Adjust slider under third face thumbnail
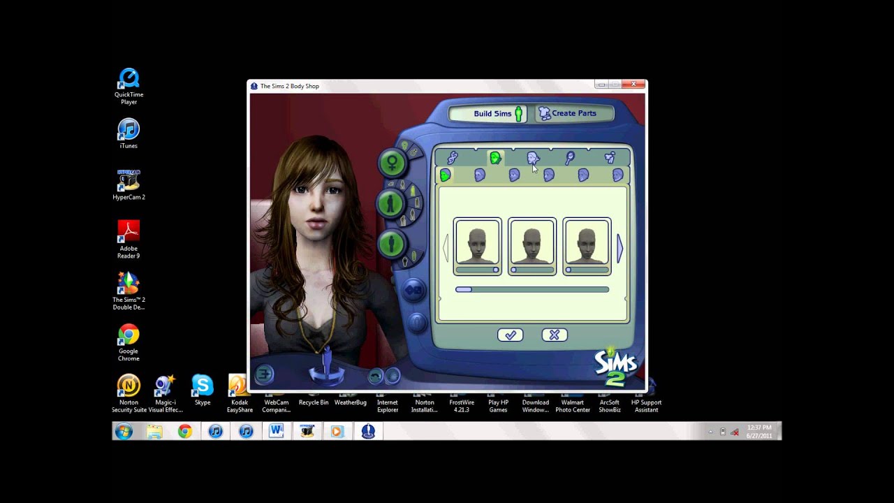 coord(587,270)
